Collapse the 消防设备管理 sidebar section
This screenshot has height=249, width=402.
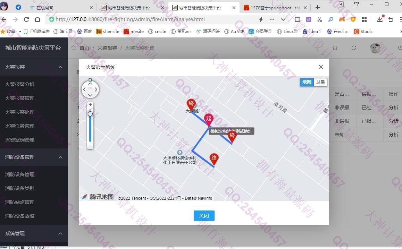tap(60, 157)
